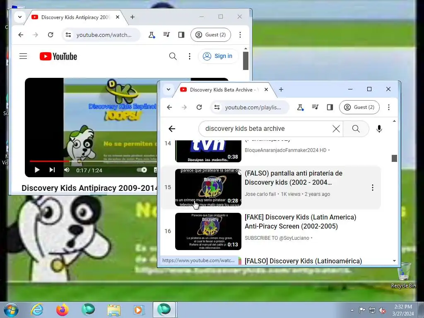Open Recycle Bin on desktop
Viewport: 424px width, 318px height.
coord(404,275)
